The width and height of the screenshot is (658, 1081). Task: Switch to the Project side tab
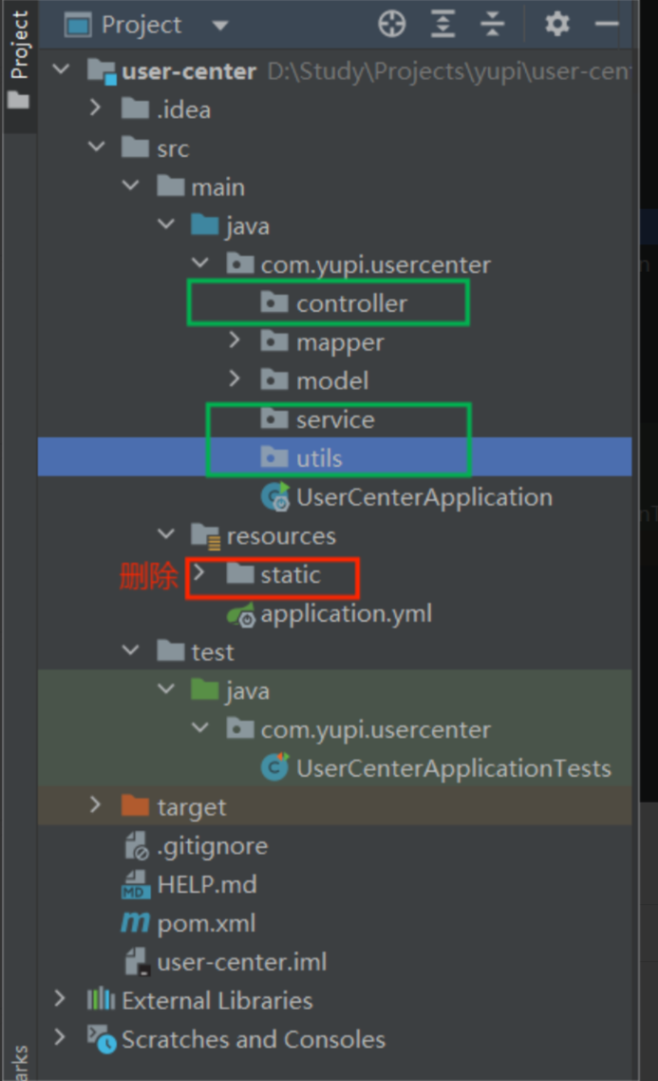point(19,57)
